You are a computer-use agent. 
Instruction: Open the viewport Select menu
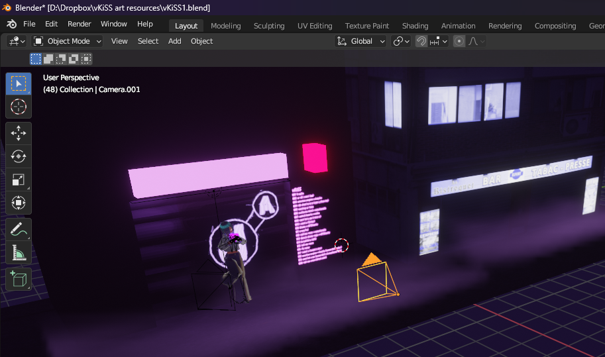point(148,41)
